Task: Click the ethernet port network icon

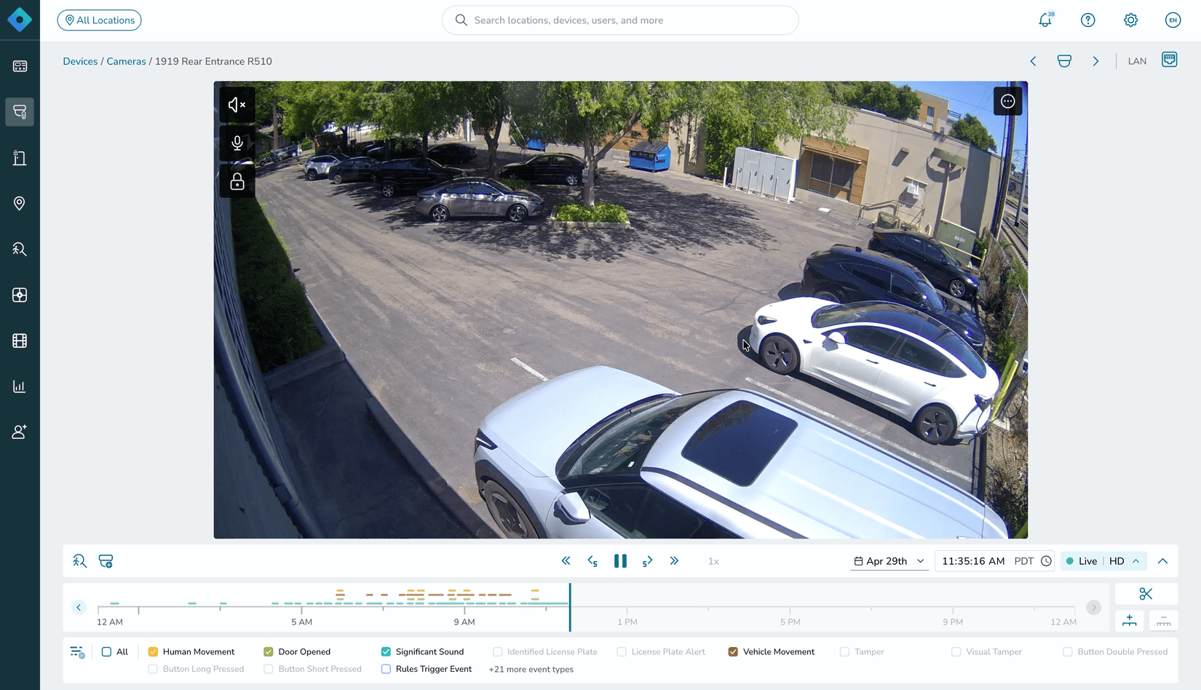Action: click(x=1170, y=60)
